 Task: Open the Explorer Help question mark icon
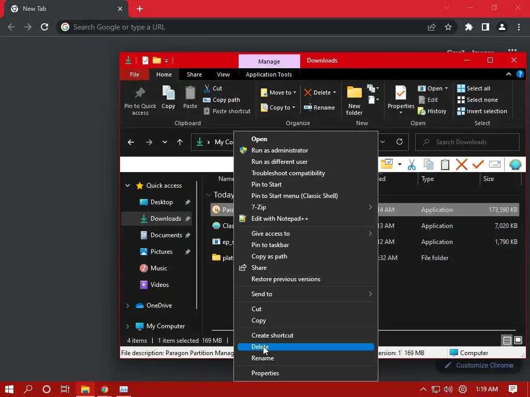pos(520,74)
